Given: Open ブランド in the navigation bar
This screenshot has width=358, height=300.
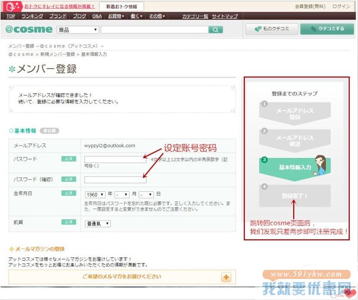Looking at the screenshot, I should point(58,16).
